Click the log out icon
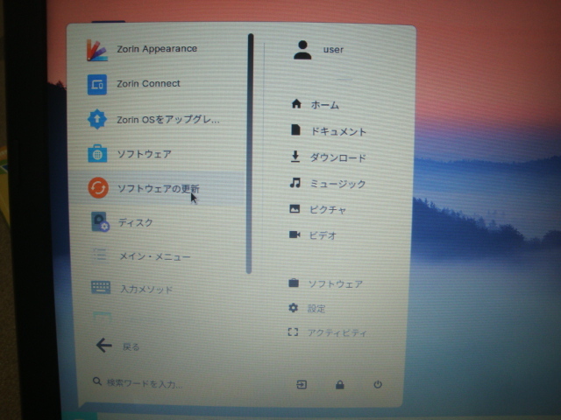Screen dimensions: 561x420 click(302, 385)
